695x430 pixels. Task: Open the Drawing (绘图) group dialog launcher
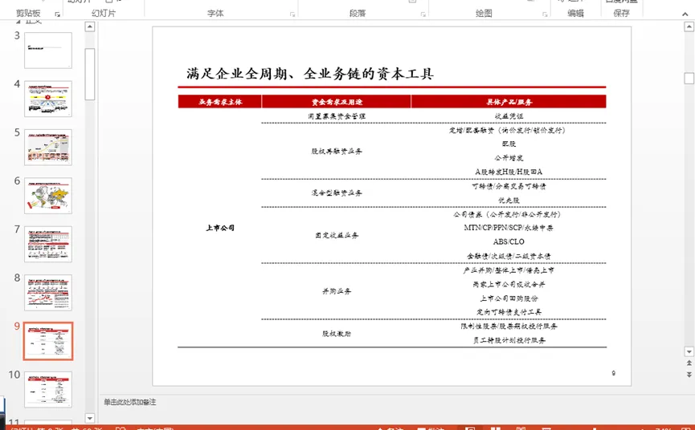[545, 14]
